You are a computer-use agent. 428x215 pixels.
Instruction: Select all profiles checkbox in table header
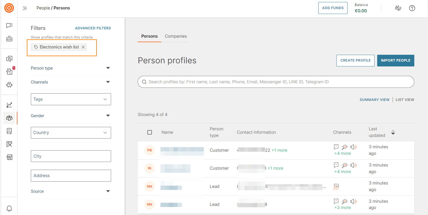point(150,132)
